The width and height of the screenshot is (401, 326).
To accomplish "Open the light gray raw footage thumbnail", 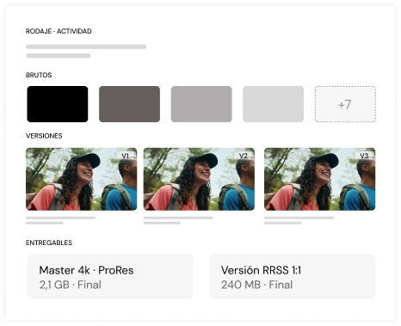I will pyautogui.click(x=273, y=104).
